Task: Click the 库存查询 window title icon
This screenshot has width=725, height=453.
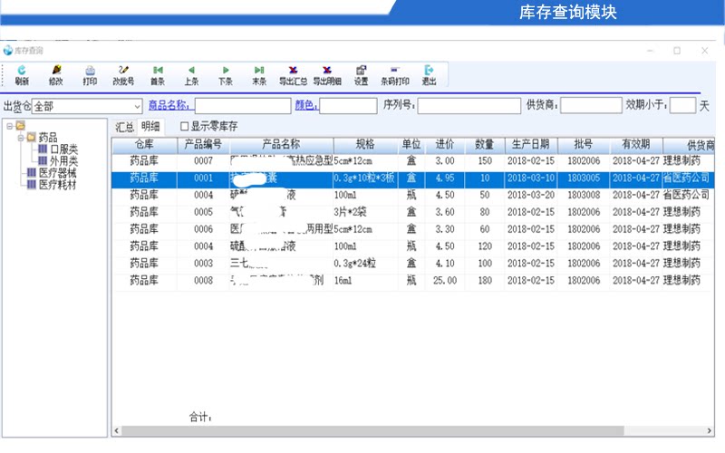Action: [8, 51]
